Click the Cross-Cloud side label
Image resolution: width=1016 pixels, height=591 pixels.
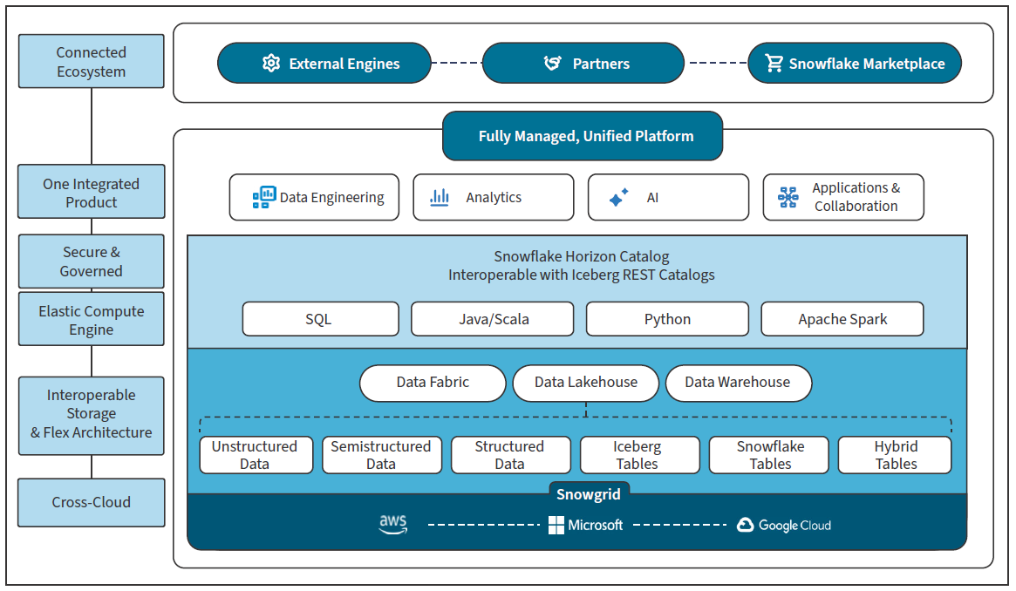pyautogui.click(x=92, y=502)
